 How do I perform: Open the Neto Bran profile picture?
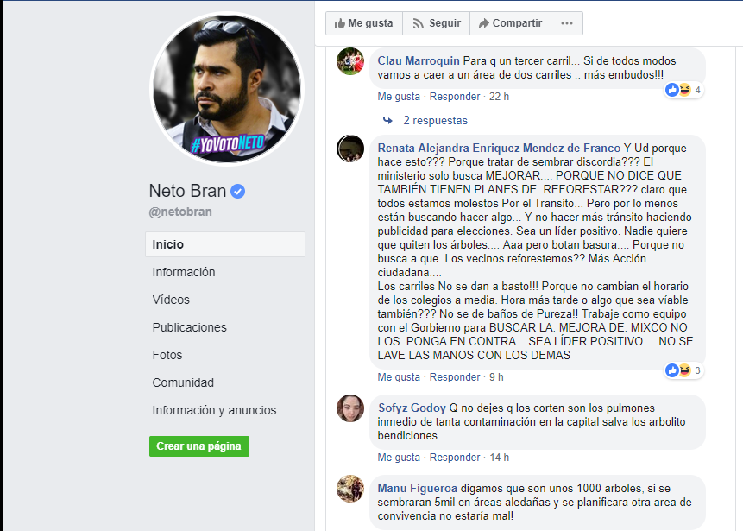227,88
